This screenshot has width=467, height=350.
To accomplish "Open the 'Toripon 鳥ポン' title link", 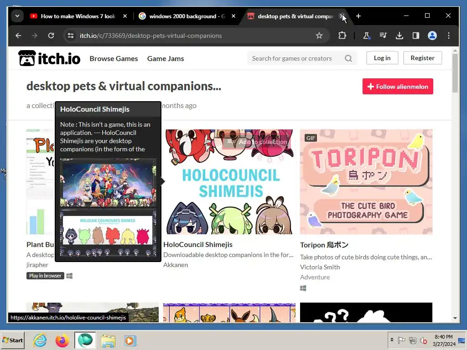I will [324, 245].
